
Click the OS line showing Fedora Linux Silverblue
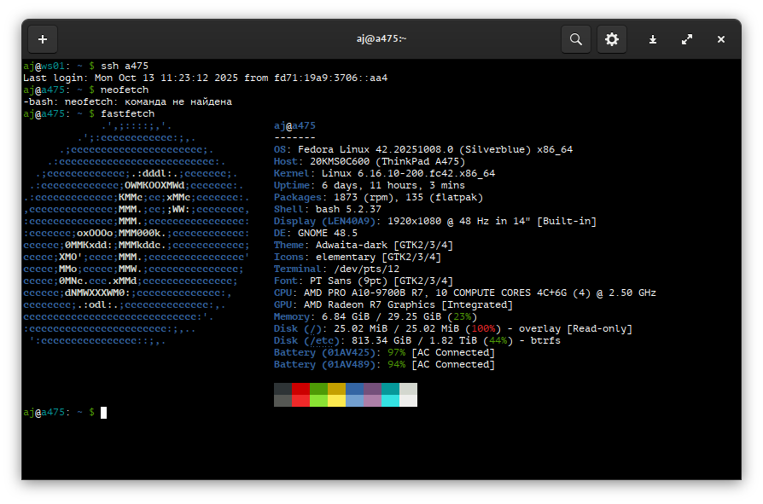point(423,149)
